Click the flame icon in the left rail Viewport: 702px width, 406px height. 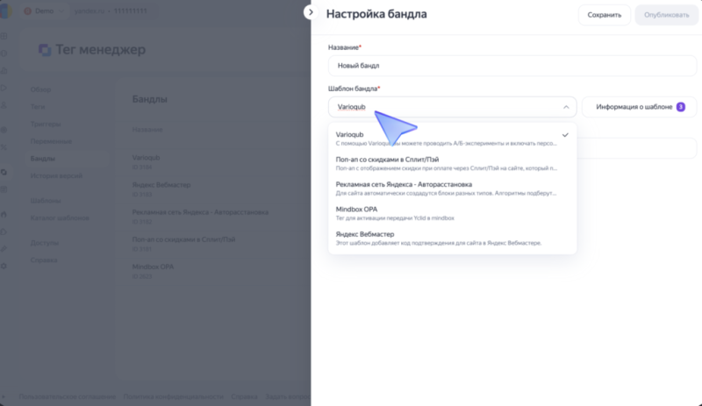click(x=4, y=215)
